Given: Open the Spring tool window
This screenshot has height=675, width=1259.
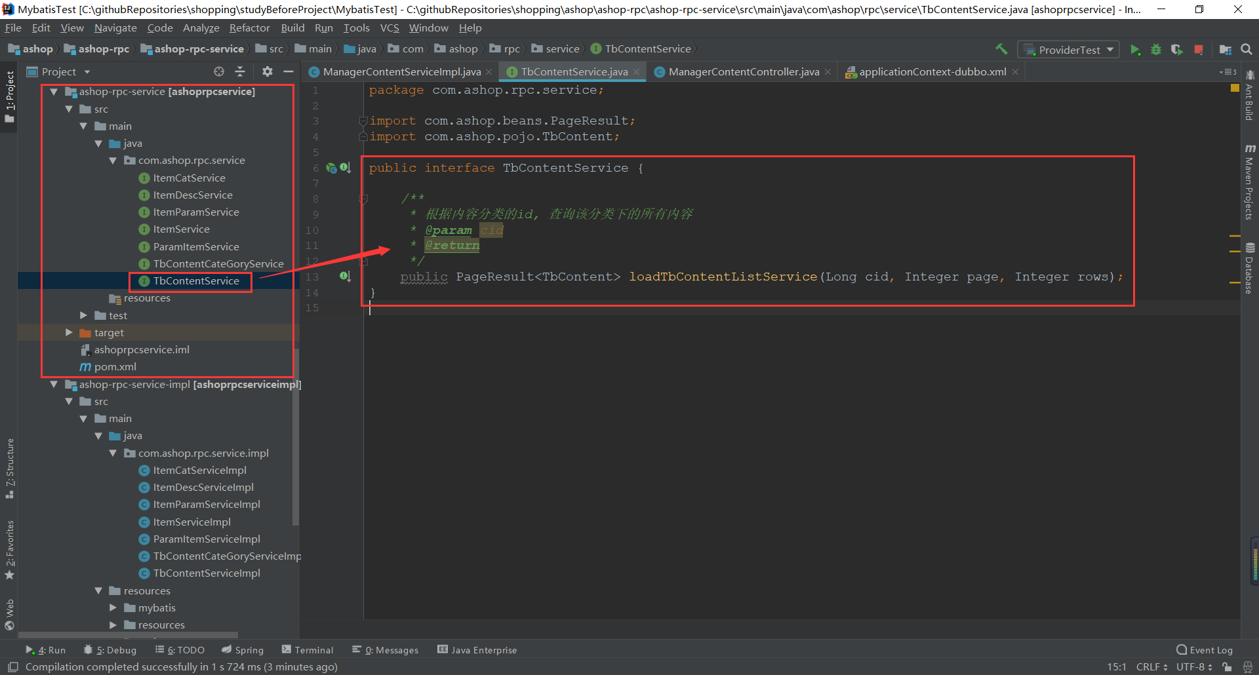Looking at the screenshot, I should (243, 650).
